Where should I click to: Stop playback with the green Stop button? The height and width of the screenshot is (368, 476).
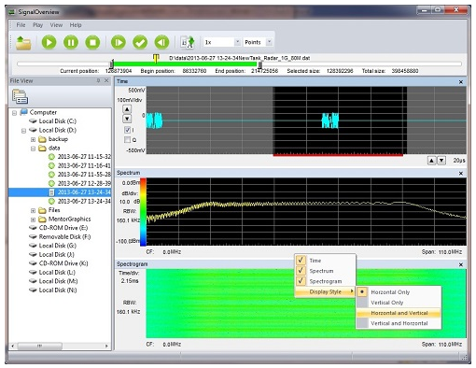point(92,42)
